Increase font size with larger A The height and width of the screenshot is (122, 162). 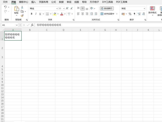tap(67, 8)
